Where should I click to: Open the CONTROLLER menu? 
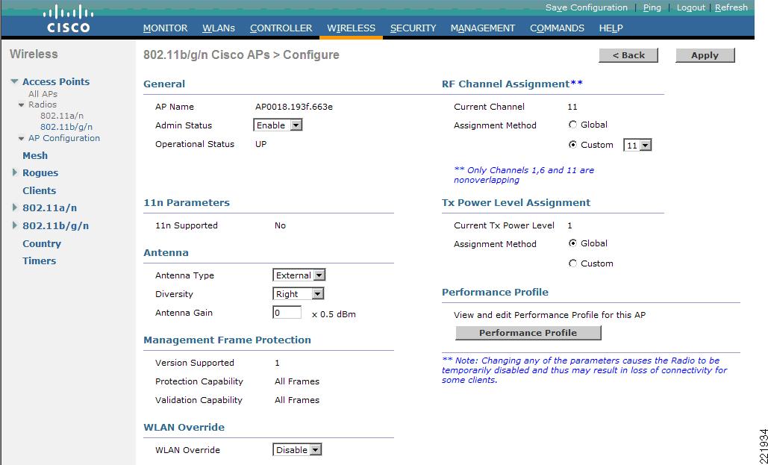coord(281,28)
